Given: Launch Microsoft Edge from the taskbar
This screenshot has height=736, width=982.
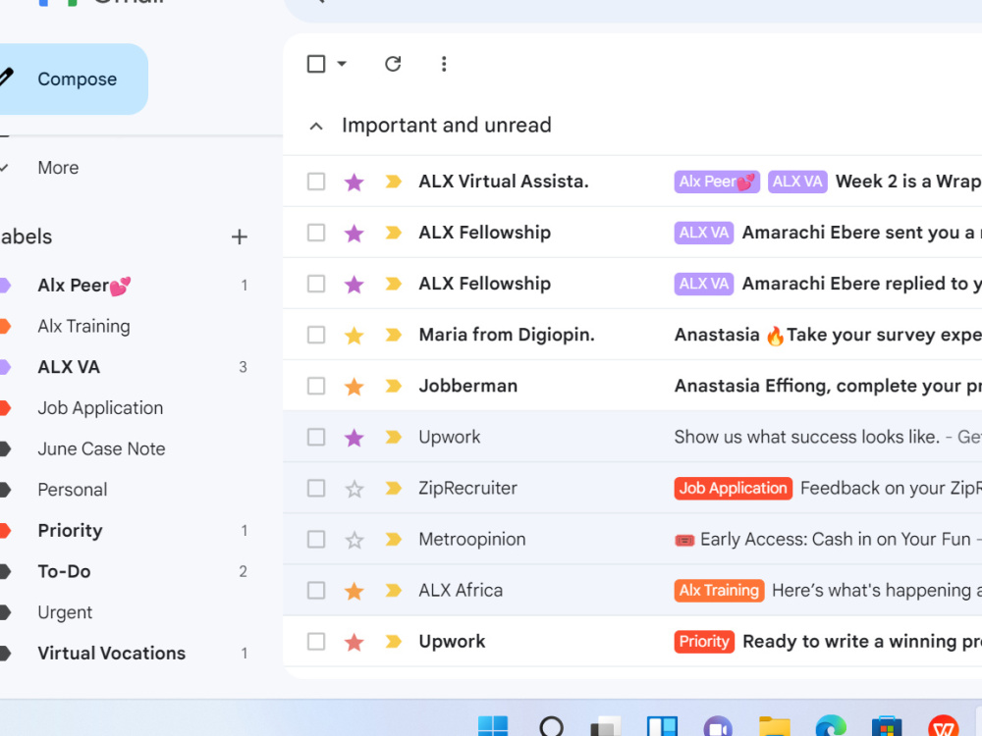Looking at the screenshot, I should click(x=831, y=726).
